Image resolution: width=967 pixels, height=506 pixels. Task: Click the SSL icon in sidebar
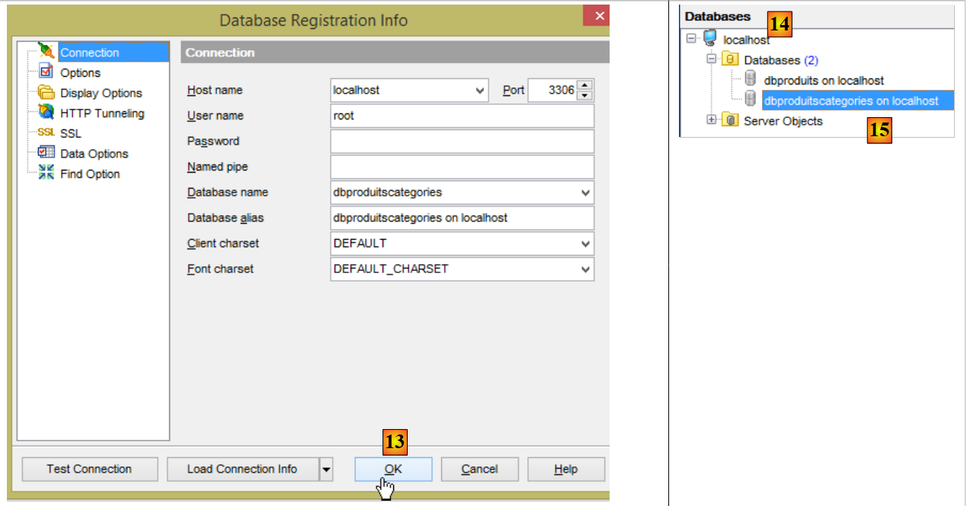pyautogui.click(x=46, y=133)
